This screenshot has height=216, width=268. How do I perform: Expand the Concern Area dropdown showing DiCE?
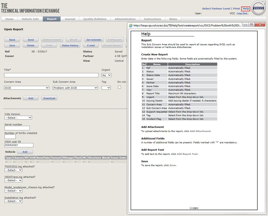click(x=26, y=88)
